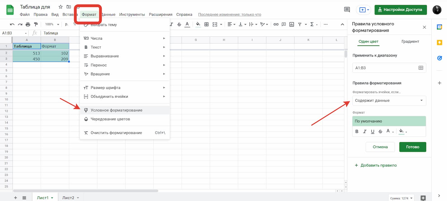Open the 100% zoom dropdown

click(52, 25)
